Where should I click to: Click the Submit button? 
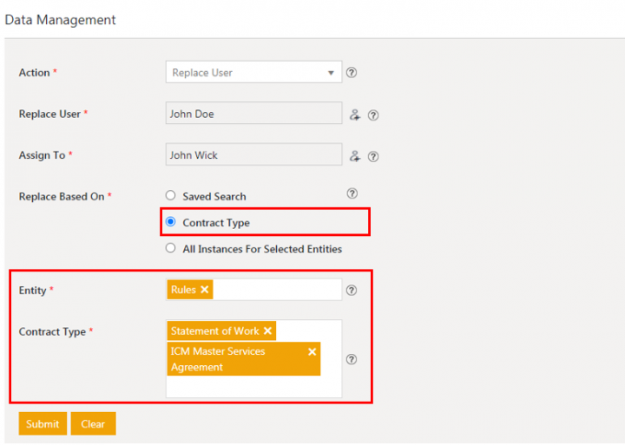[x=43, y=424]
